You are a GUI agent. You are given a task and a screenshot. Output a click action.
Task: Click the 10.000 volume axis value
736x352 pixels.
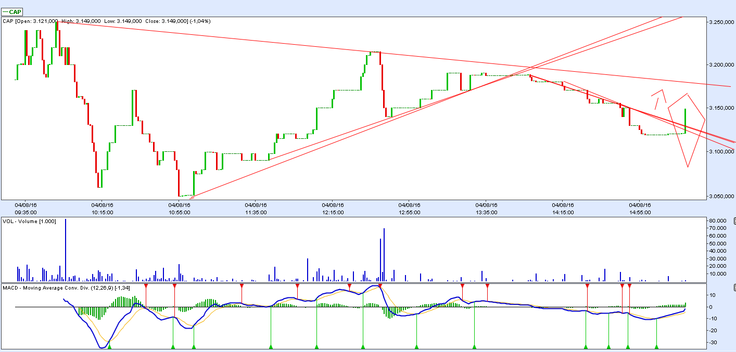pos(717,273)
